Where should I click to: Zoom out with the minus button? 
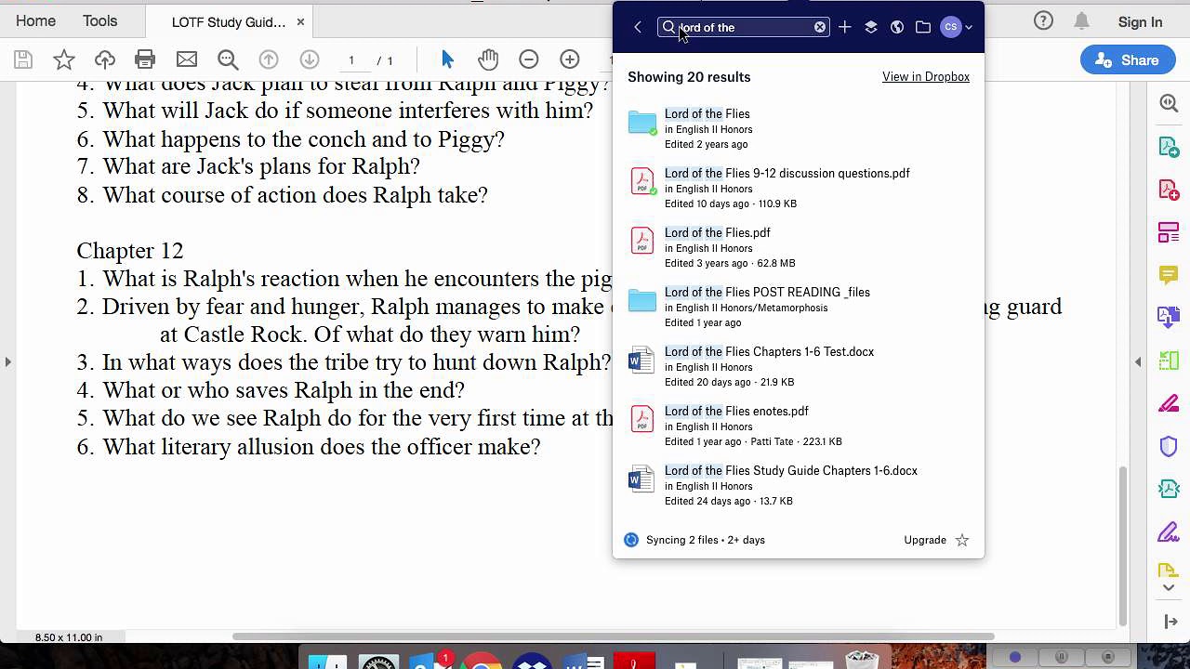pos(529,60)
